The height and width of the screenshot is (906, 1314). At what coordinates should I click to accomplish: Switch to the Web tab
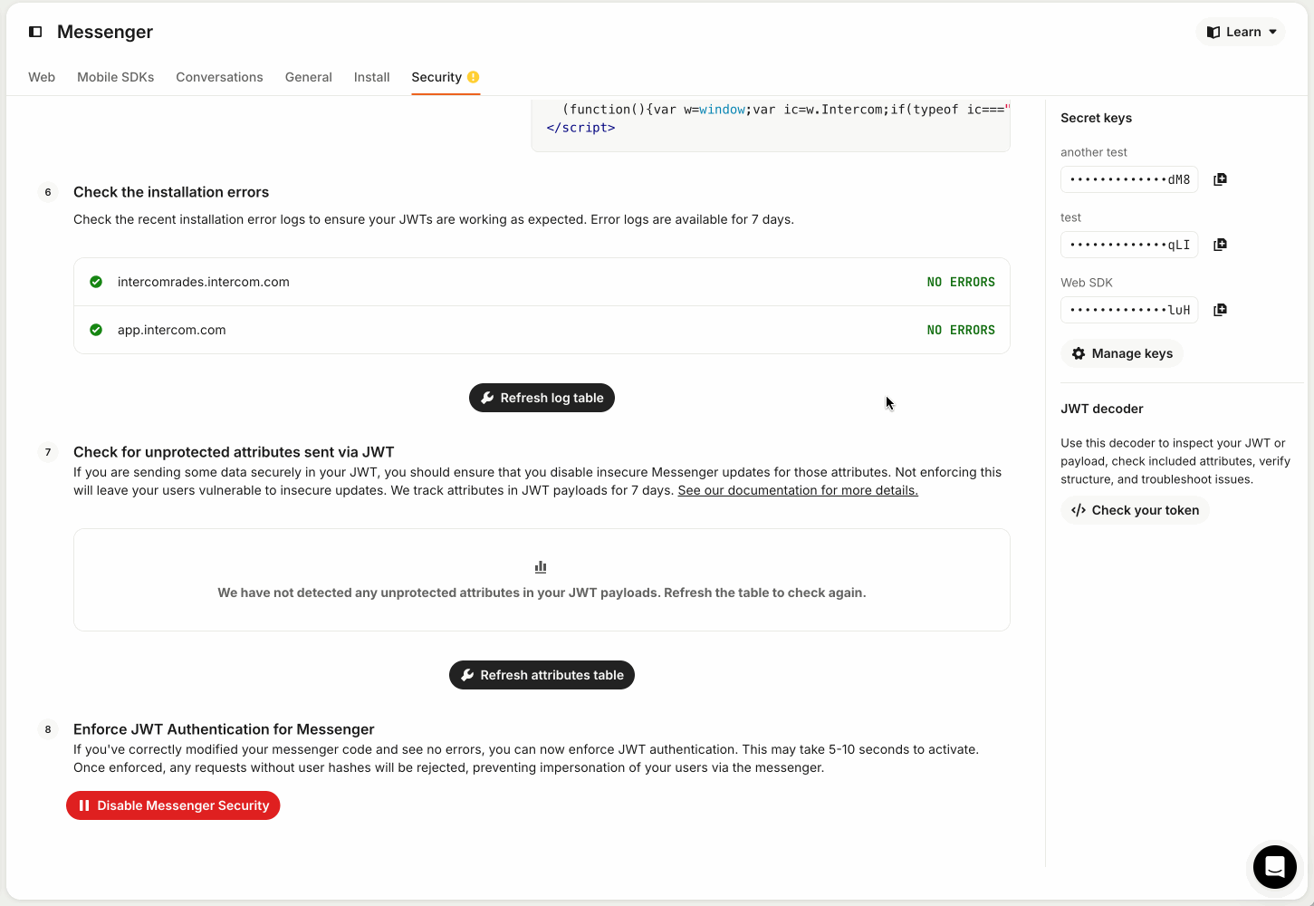coord(42,77)
